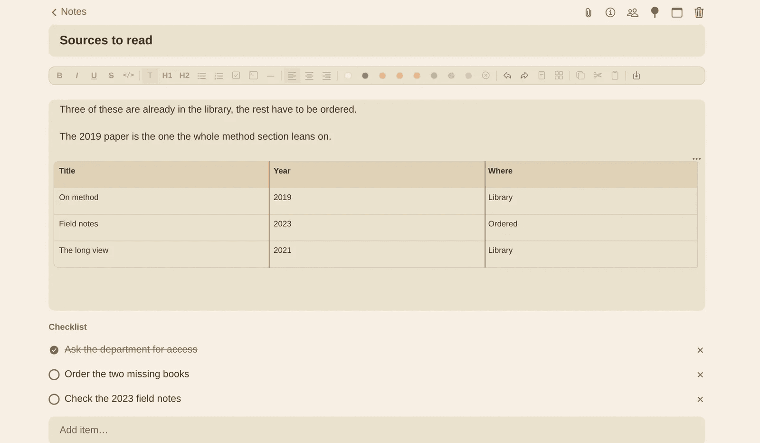Delete the note using the trash icon
760x443 pixels.
pos(699,13)
